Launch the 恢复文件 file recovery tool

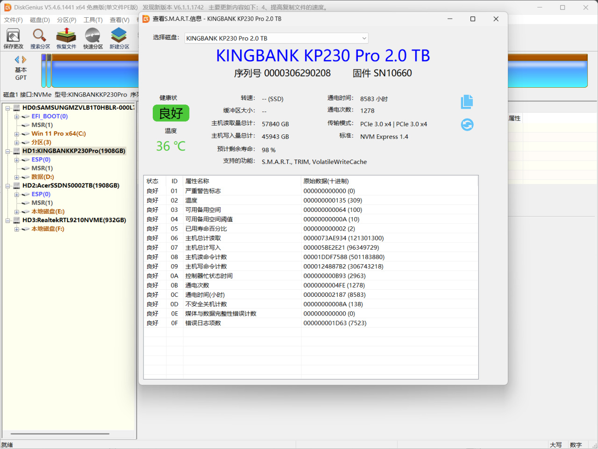[x=66, y=39]
